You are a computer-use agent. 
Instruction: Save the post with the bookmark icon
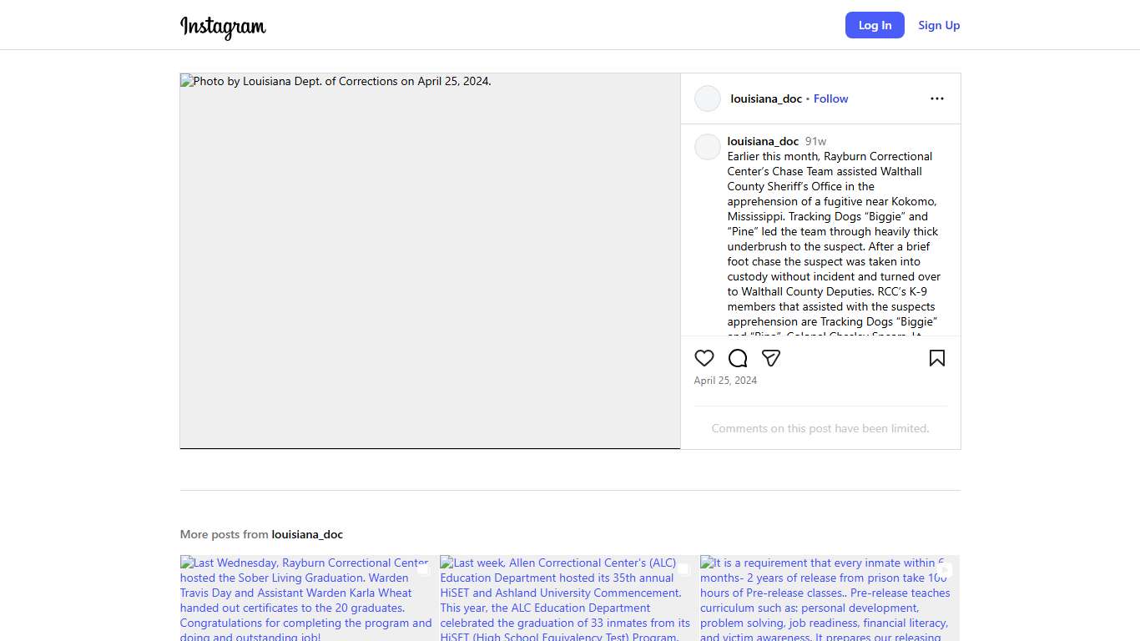coord(936,358)
